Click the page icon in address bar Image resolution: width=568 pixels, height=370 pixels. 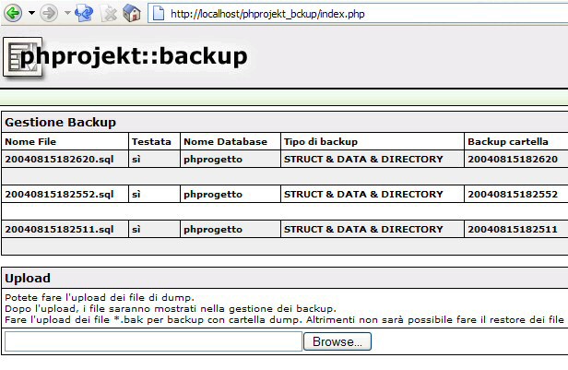point(159,14)
